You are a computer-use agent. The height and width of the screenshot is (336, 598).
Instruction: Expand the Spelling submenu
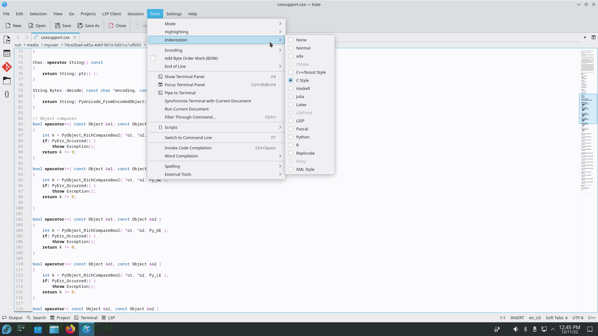point(216,166)
